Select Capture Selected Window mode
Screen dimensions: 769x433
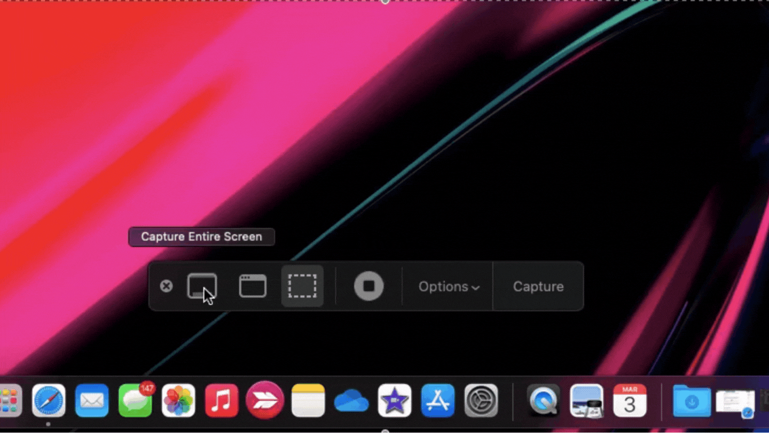253,286
